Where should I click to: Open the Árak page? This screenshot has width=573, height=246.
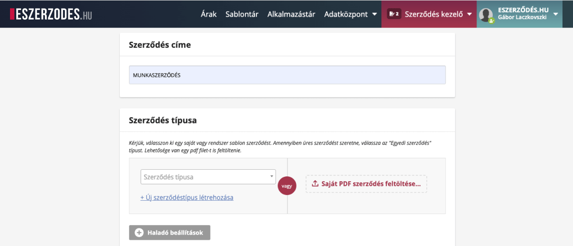pyautogui.click(x=209, y=14)
